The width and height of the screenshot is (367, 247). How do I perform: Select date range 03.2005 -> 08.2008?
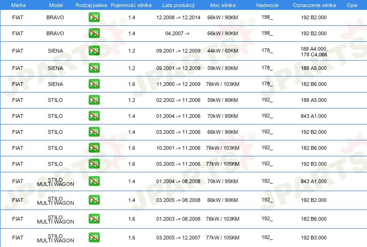[178, 200]
